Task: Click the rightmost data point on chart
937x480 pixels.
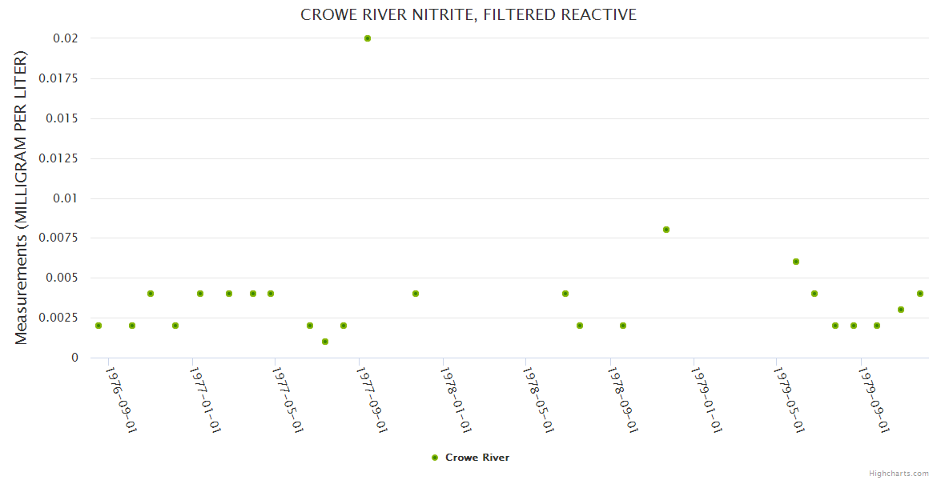Action: [x=920, y=294]
